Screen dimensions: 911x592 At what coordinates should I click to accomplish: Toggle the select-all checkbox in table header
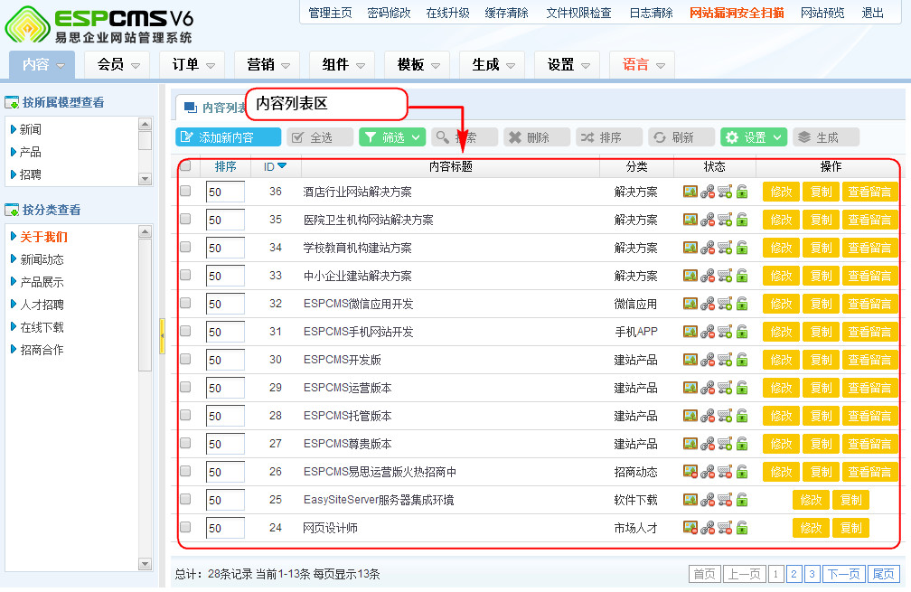click(x=185, y=166)
